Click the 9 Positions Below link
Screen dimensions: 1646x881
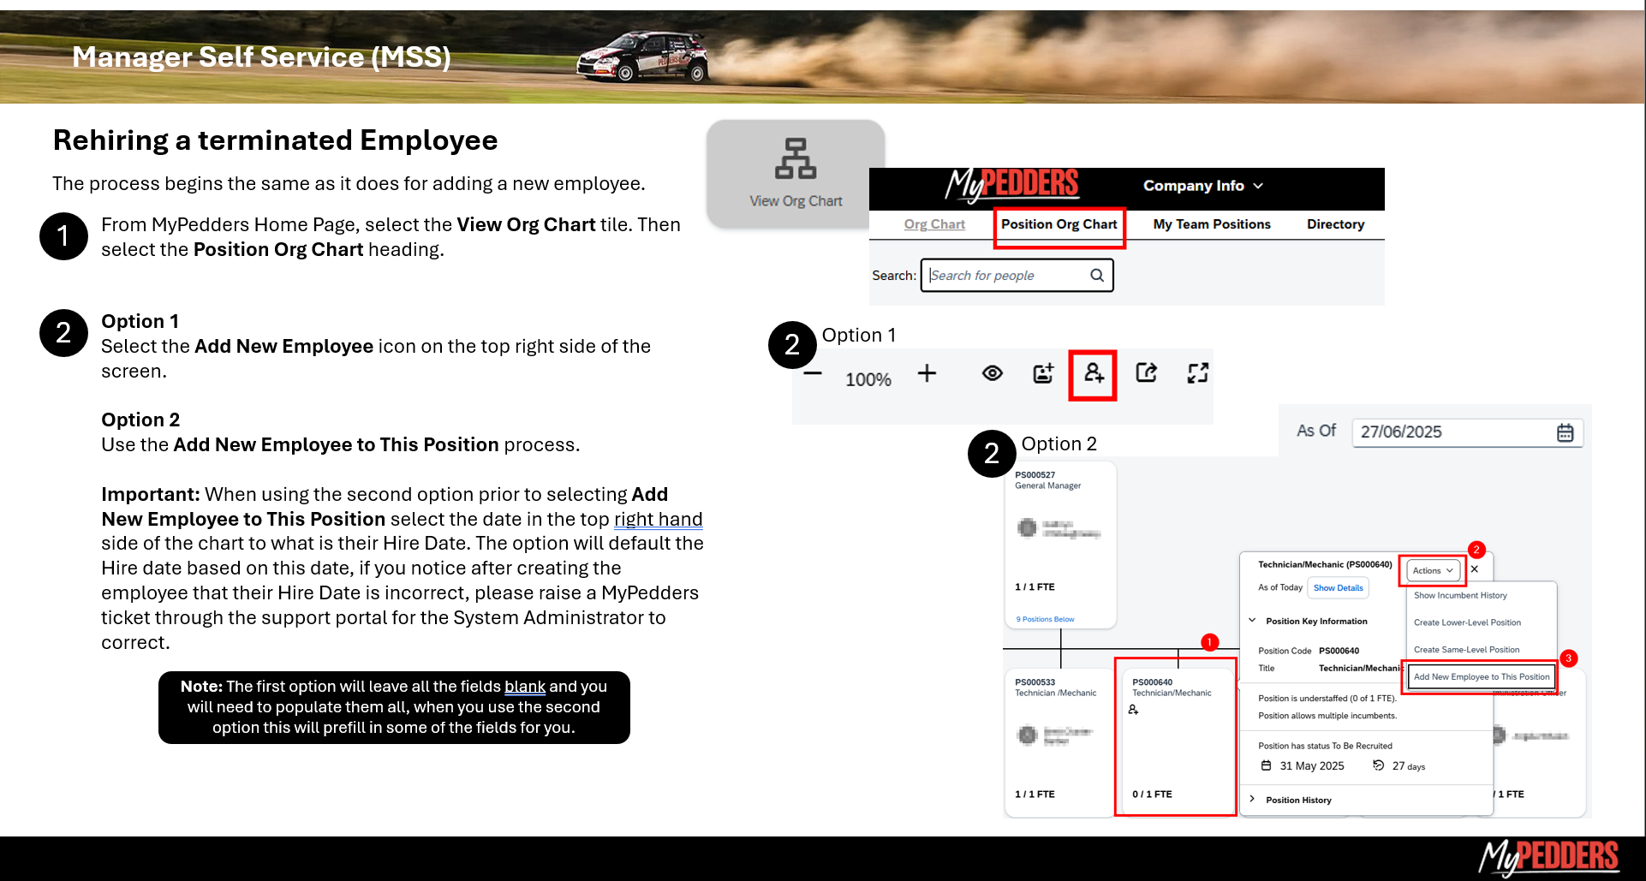tap(1045, 619)
